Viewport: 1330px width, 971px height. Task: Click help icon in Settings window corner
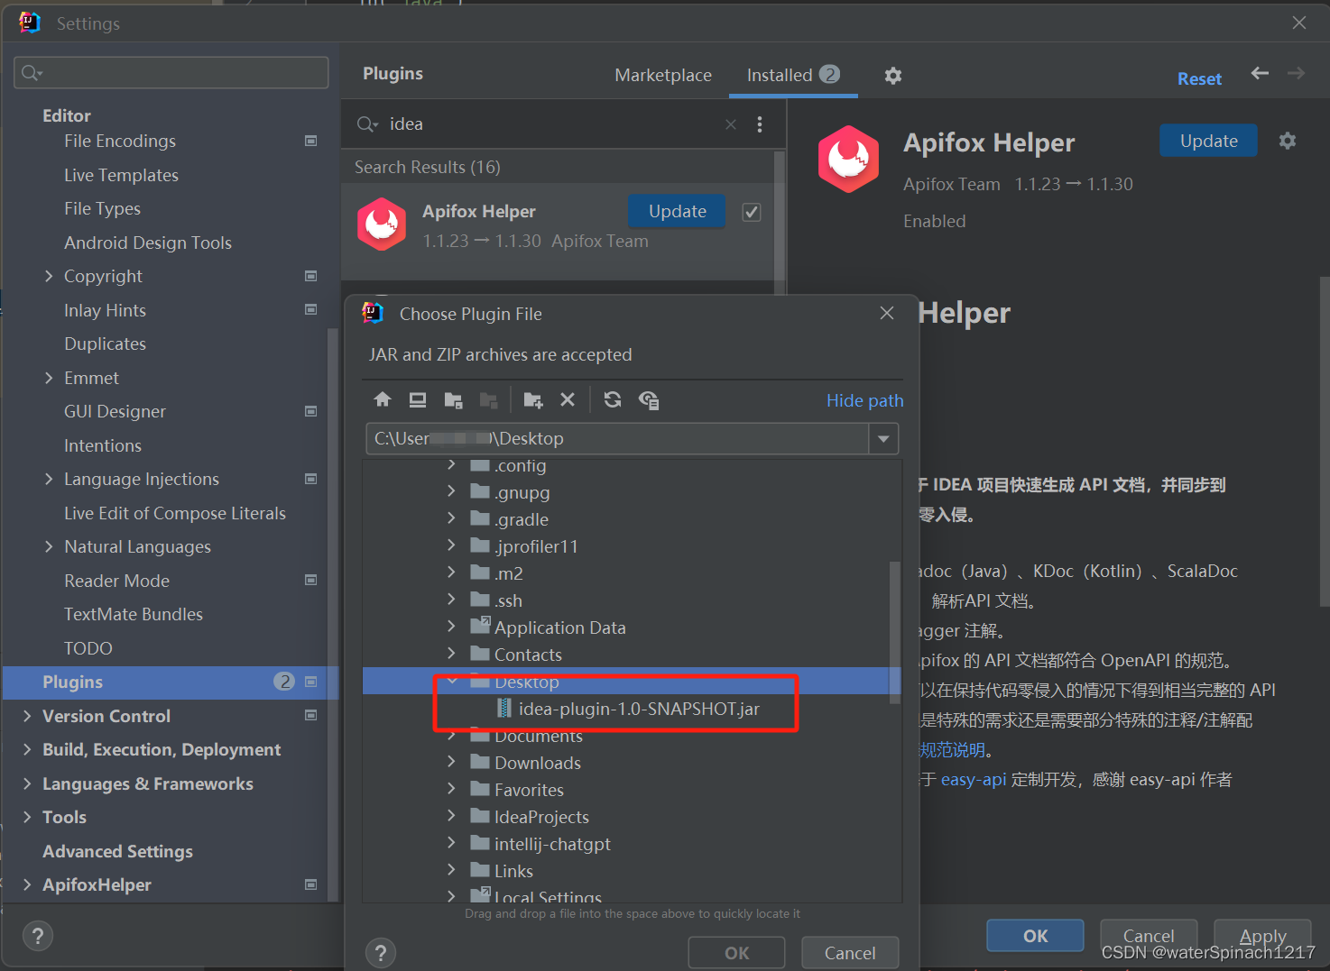pyautogui.click(x=38, y=936)
